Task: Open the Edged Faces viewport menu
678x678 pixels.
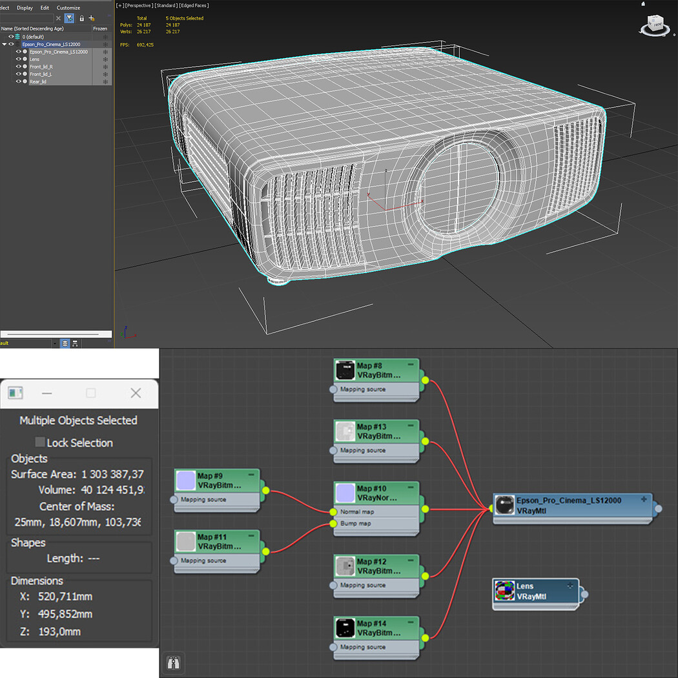Action: point(194,6)
